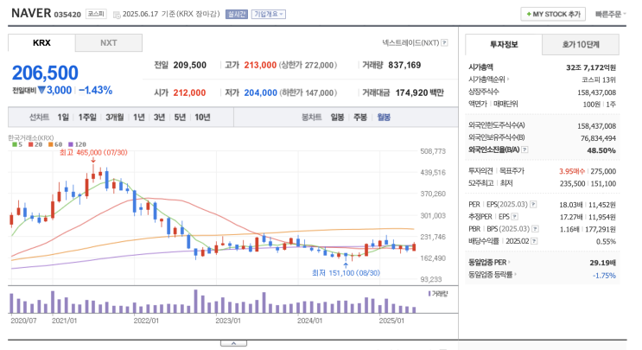Click the 목표주가 value 275,000
Image resolution: width=642 pixels, height=350 pixels.
click(603, 171)
